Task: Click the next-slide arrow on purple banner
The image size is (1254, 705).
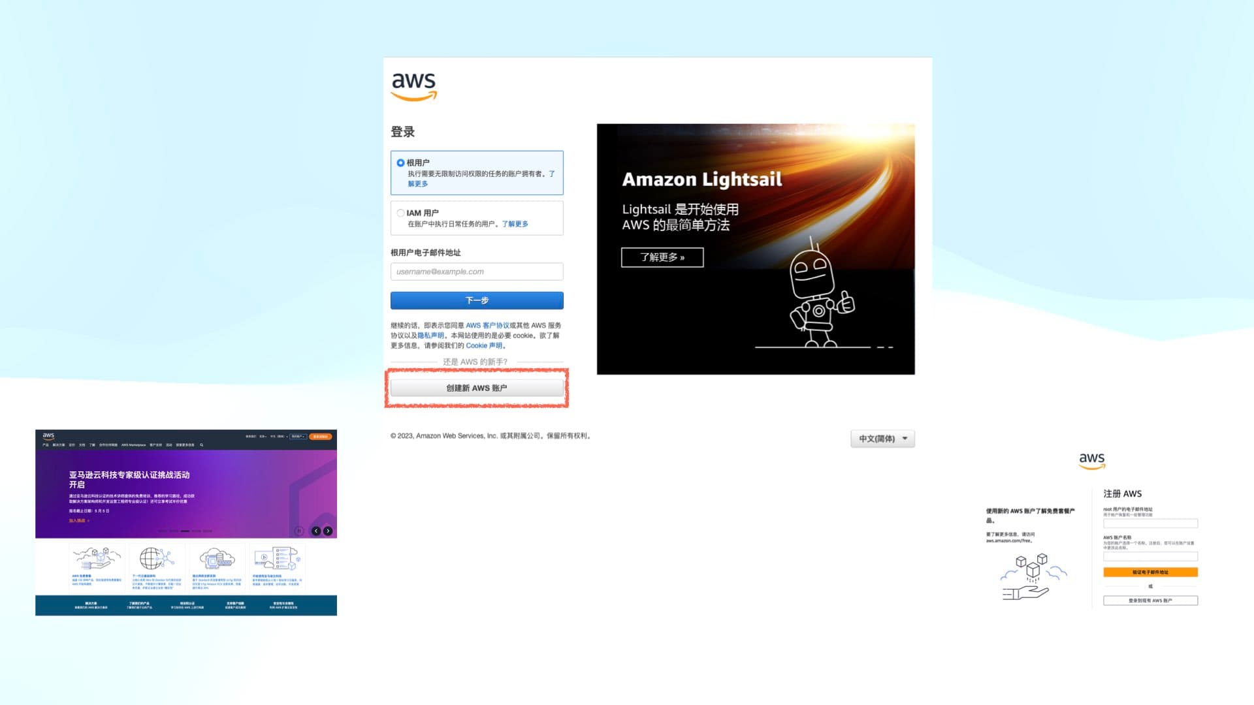Action: 328,531
